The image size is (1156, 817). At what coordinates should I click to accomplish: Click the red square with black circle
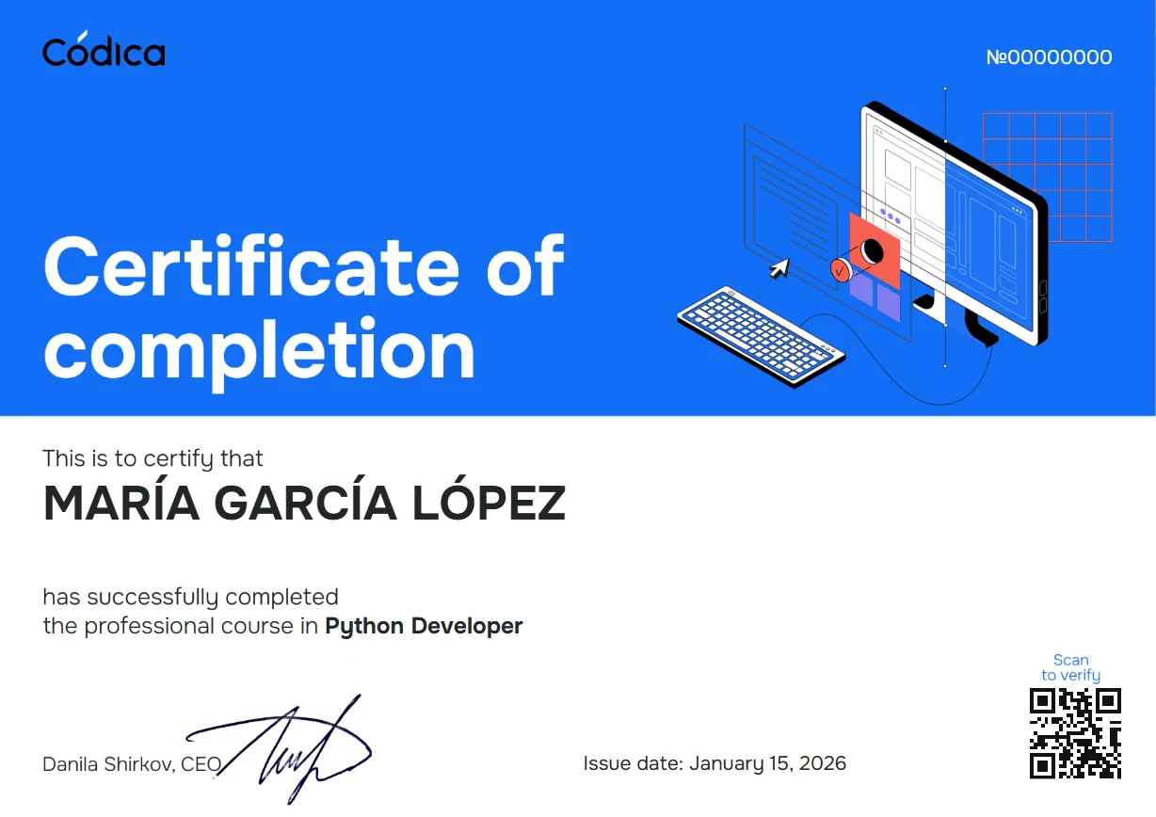[x=875, y=249]
